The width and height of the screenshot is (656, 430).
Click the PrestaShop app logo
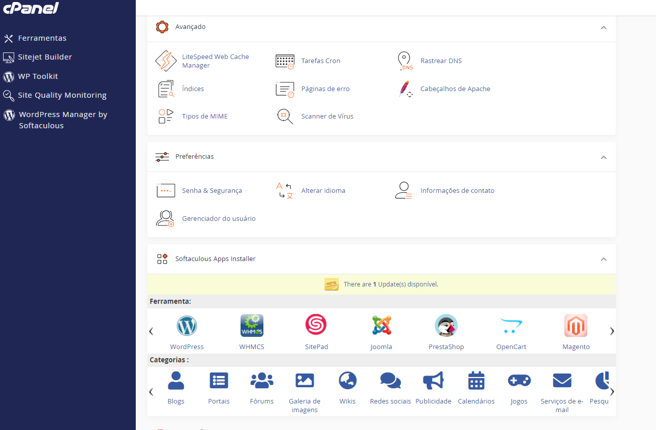446,326
